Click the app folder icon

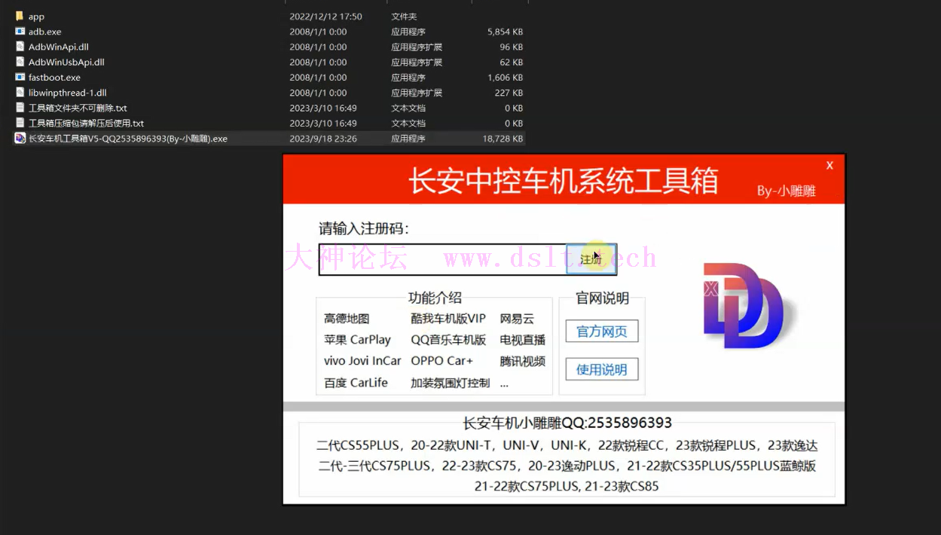coord(20,16)
